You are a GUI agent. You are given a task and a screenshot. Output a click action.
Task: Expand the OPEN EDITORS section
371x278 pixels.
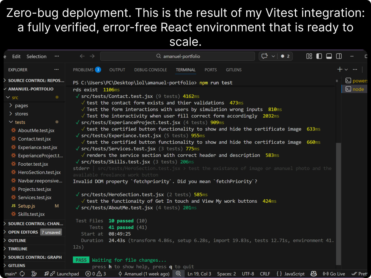pyautogui.click(x=34, y=232)
